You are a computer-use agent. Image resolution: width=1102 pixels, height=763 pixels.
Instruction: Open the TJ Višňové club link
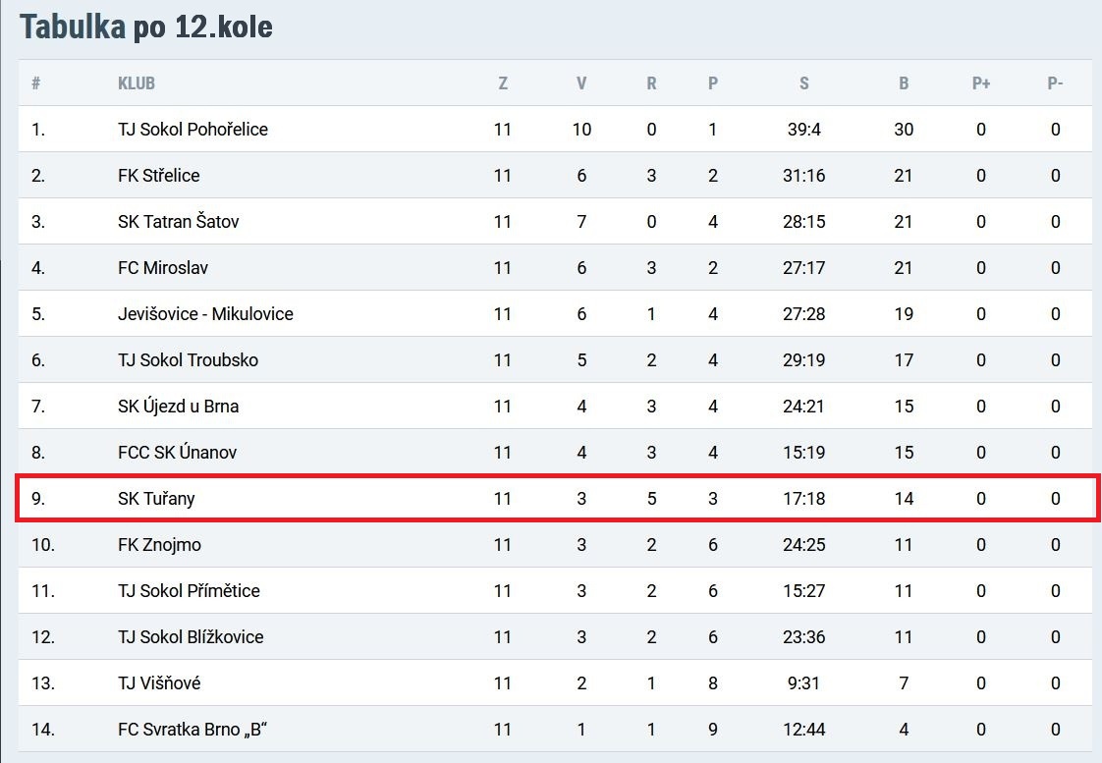[x=159, y=683]
